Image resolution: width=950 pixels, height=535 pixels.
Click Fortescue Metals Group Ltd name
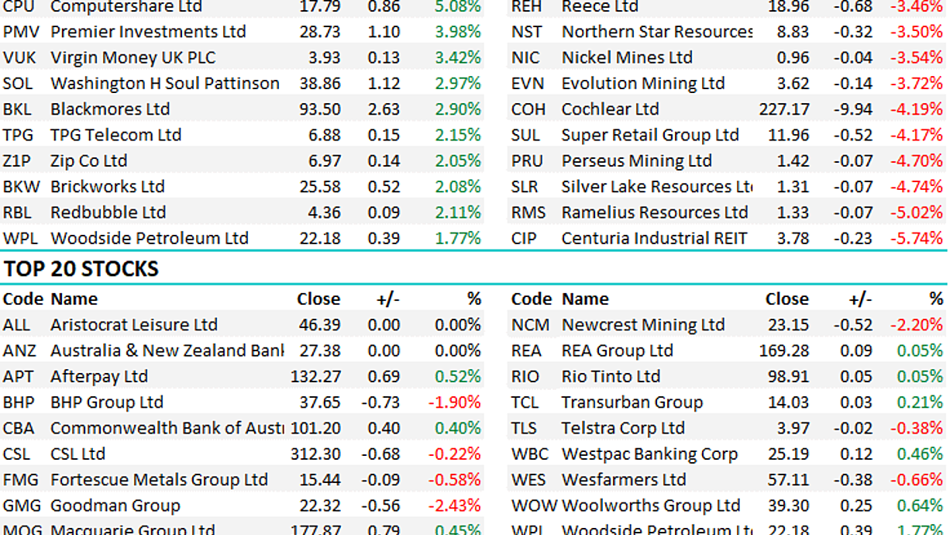click(159, 479)
